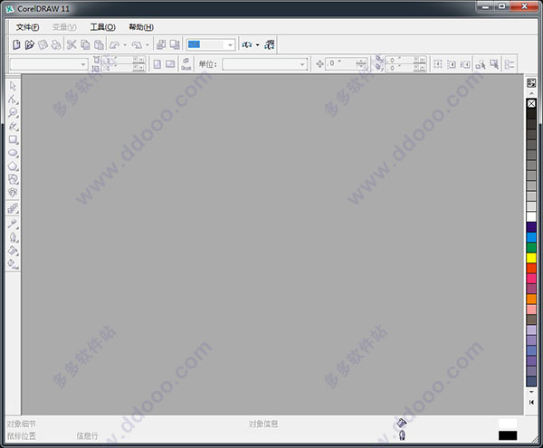Select the Polygon tool
Screen dimensions: 543x448
point(13,167)
